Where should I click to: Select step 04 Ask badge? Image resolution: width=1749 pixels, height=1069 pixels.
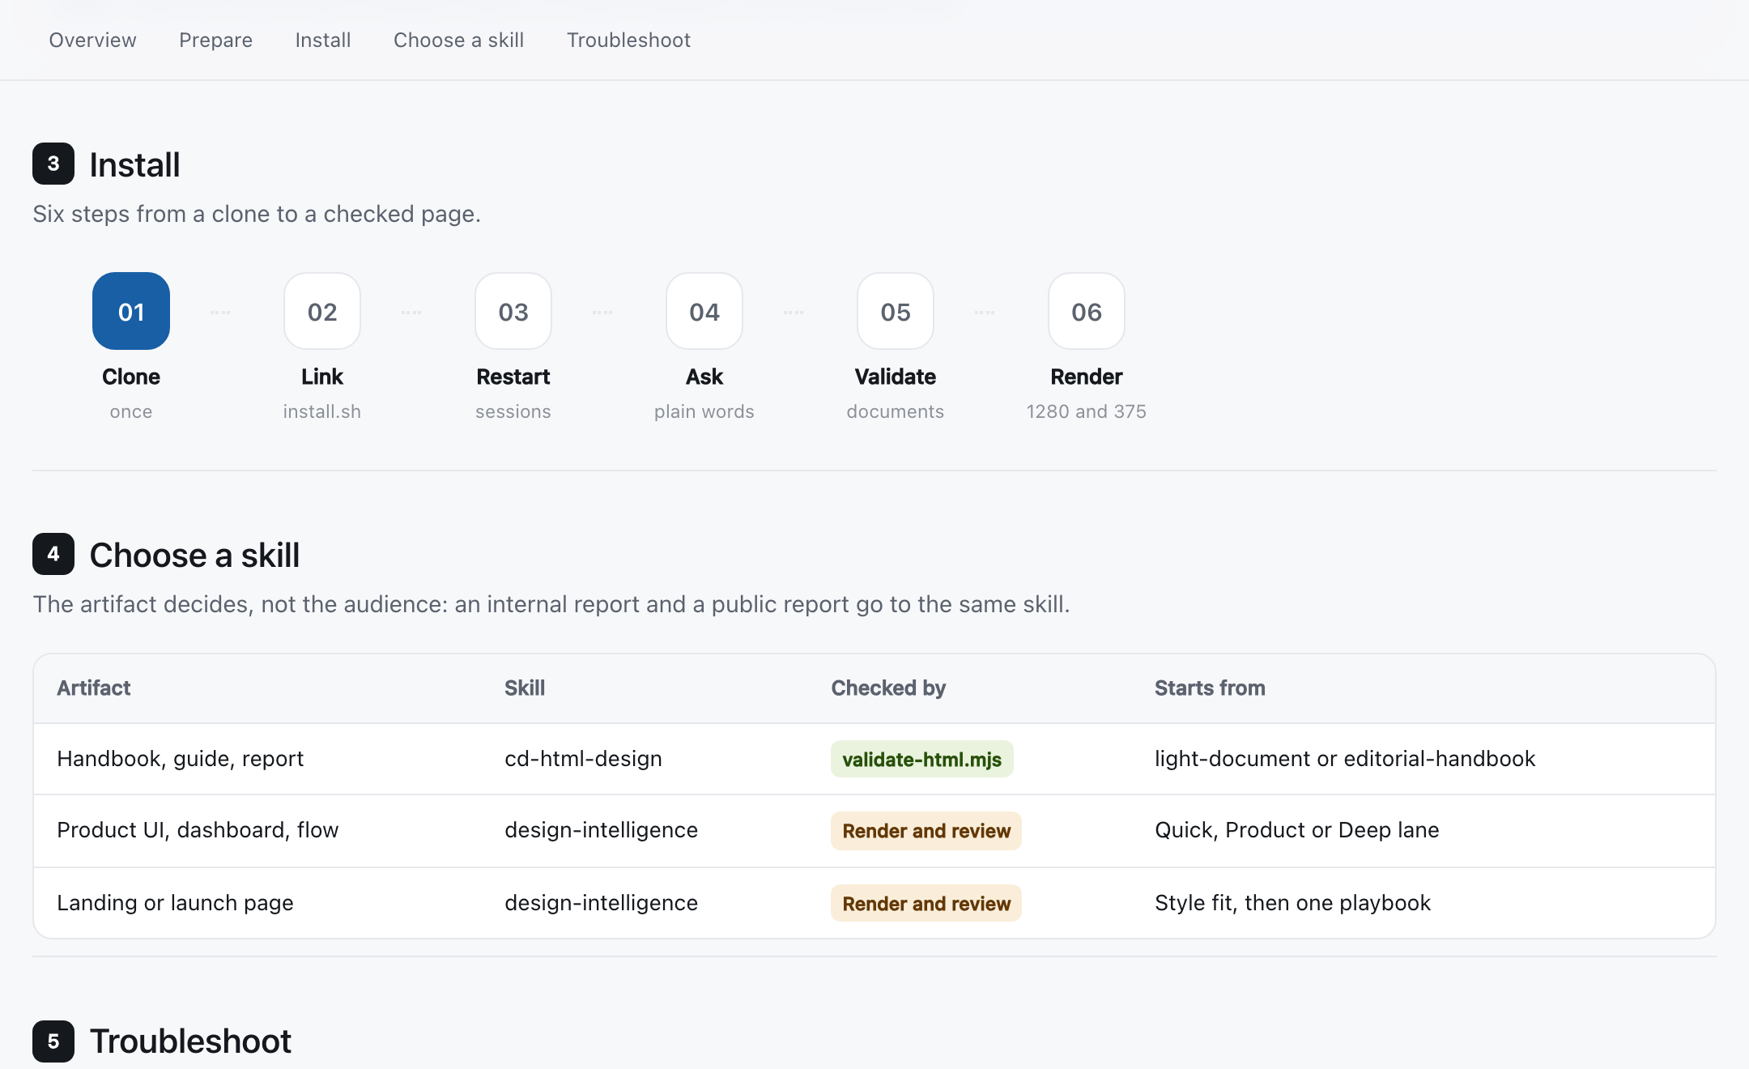click(704, 311)
